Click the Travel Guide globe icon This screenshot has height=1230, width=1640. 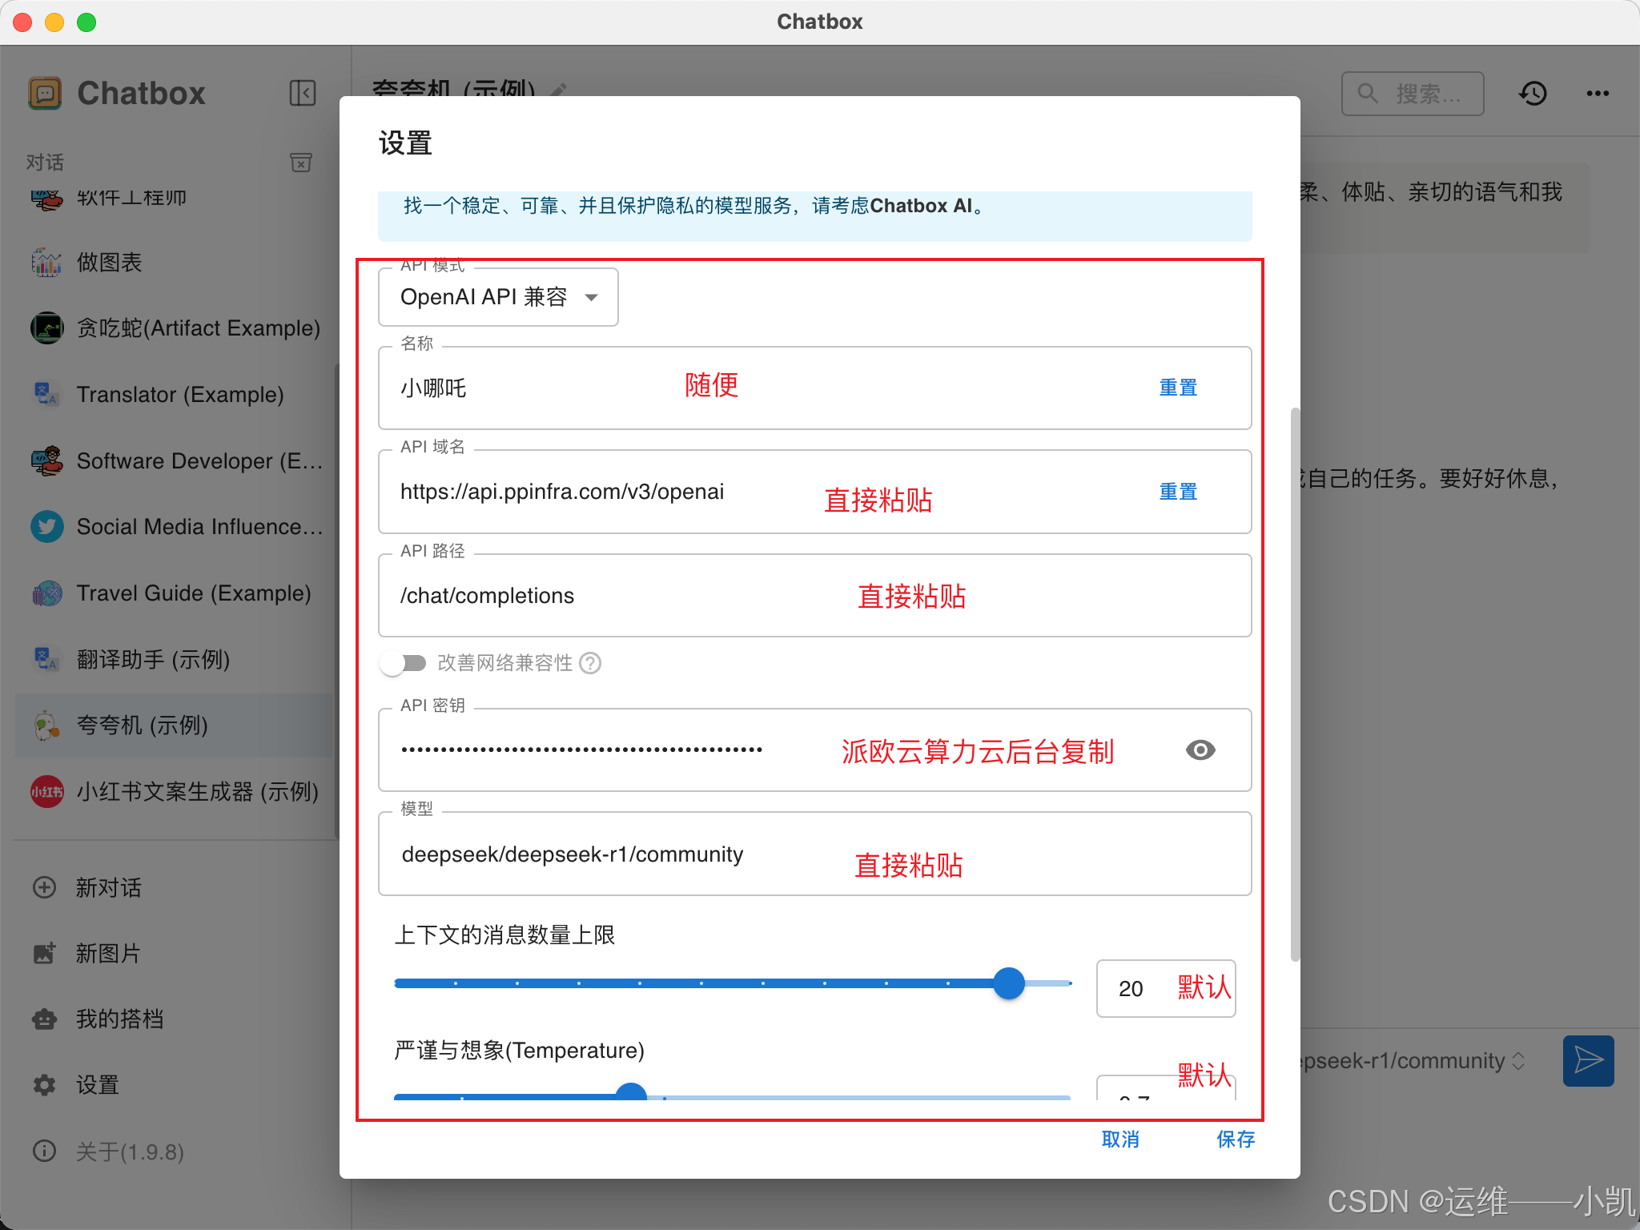(x=46, y=593)
